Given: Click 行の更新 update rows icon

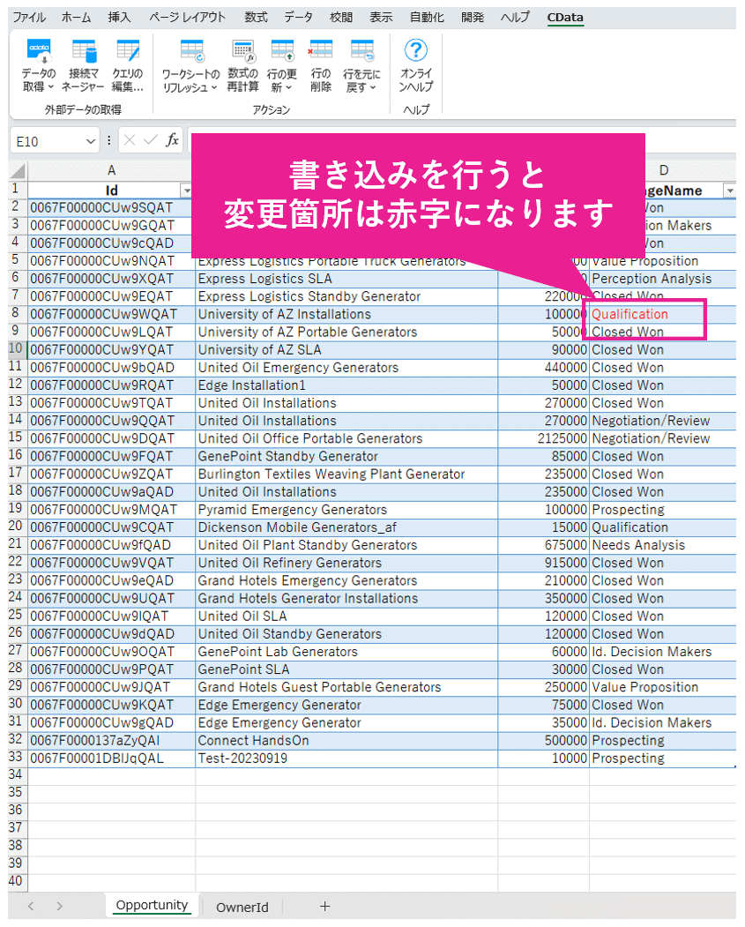Looking at the screenshot, I should 282,51.
